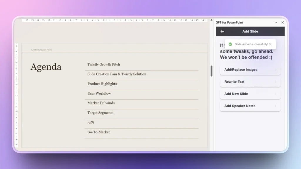
Task: Click the arrow on Rewrite Text row
Action: click(276, 82)
